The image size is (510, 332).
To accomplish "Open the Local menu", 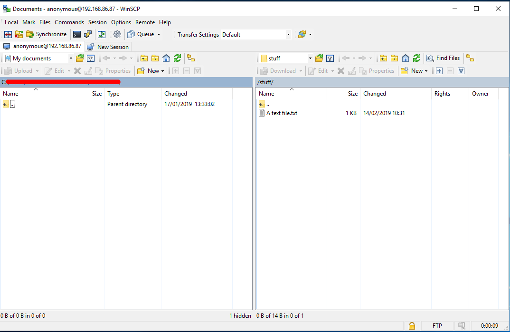I will [11, 22].
